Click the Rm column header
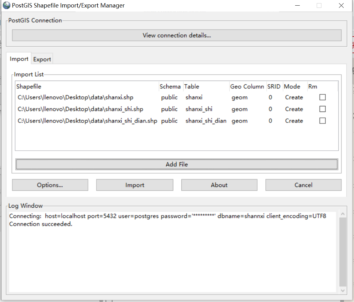354x302 pixels. click(322, 87)
